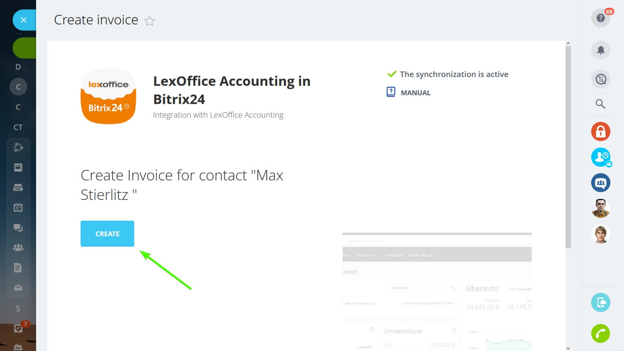Open the teal mobile cloud icon
624x351 pixels.
click(601, 303)
